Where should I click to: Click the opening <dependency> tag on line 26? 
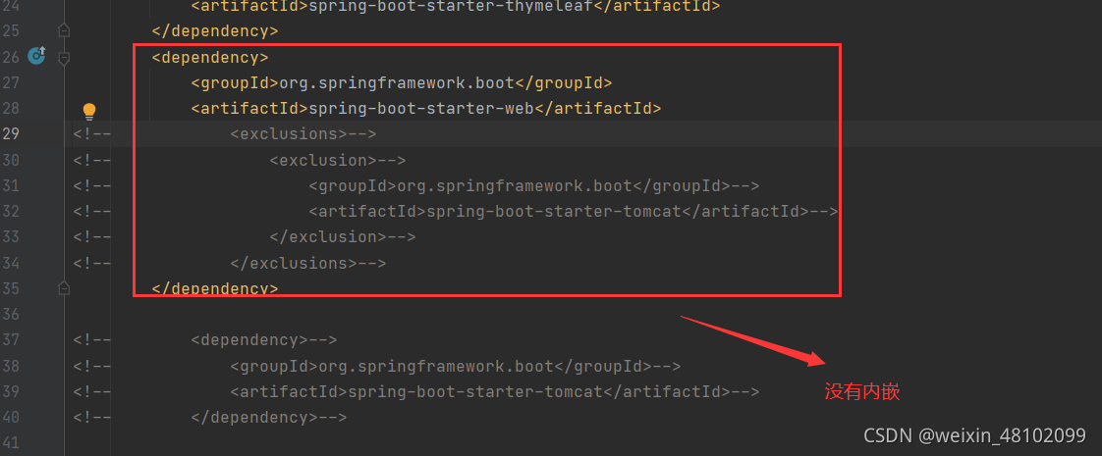point(210,58)
